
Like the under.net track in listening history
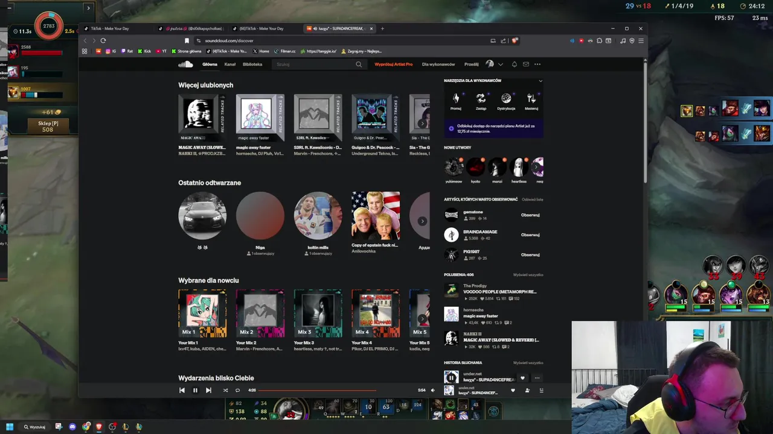tap(522, 378)
